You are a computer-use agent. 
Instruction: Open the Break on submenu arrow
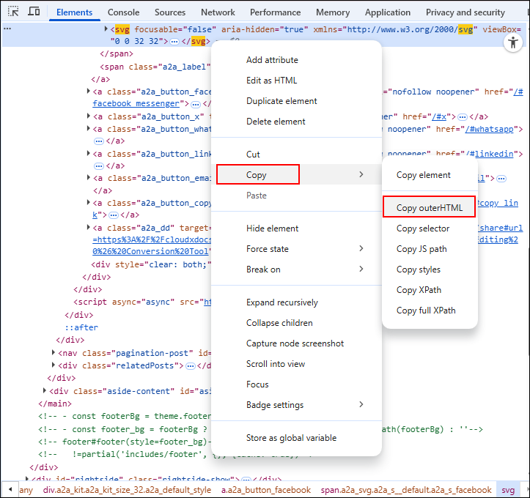pyautogui.click(x=361, y=269)
